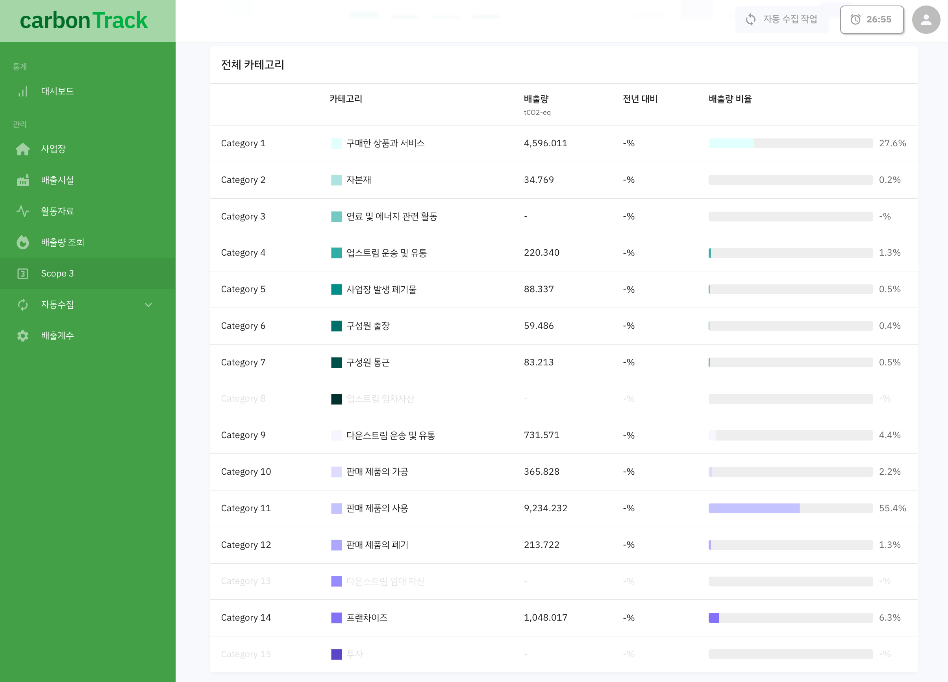Screen dimensions: 948x682
Task: Click the 배출량 조회 icon in sidebar
Action: click(x=21, y=242)
